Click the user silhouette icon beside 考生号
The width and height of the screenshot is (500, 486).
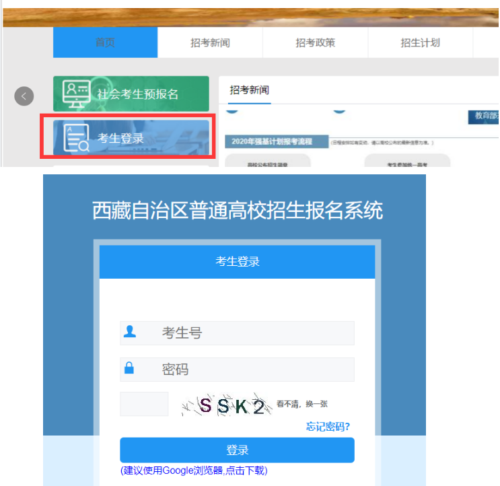point(129,332)
